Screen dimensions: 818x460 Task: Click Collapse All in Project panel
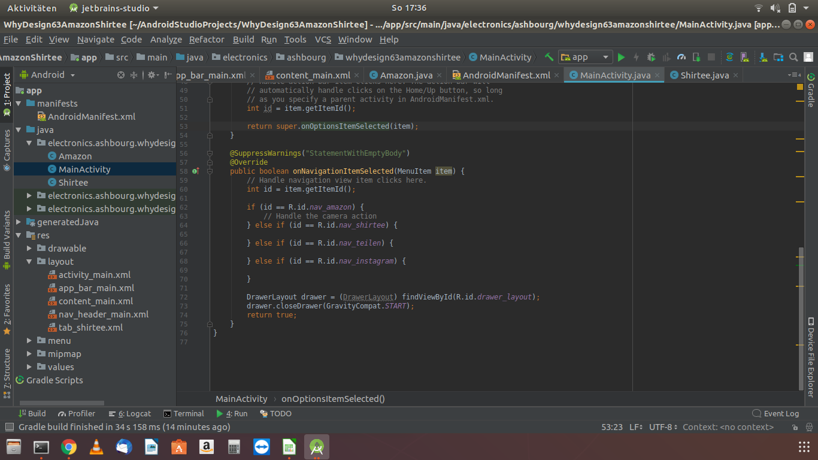pos(134,75)
